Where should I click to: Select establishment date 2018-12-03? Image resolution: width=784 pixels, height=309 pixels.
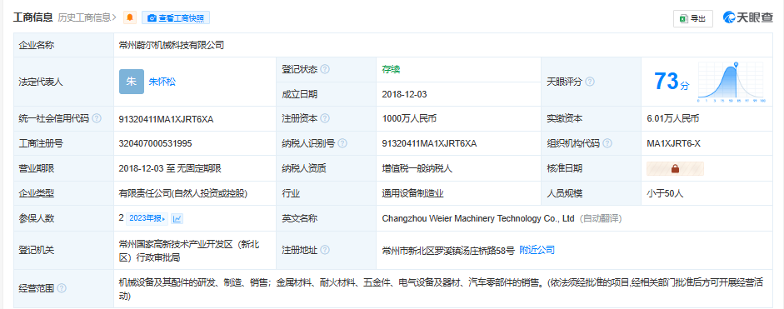[x=404, y=94]
